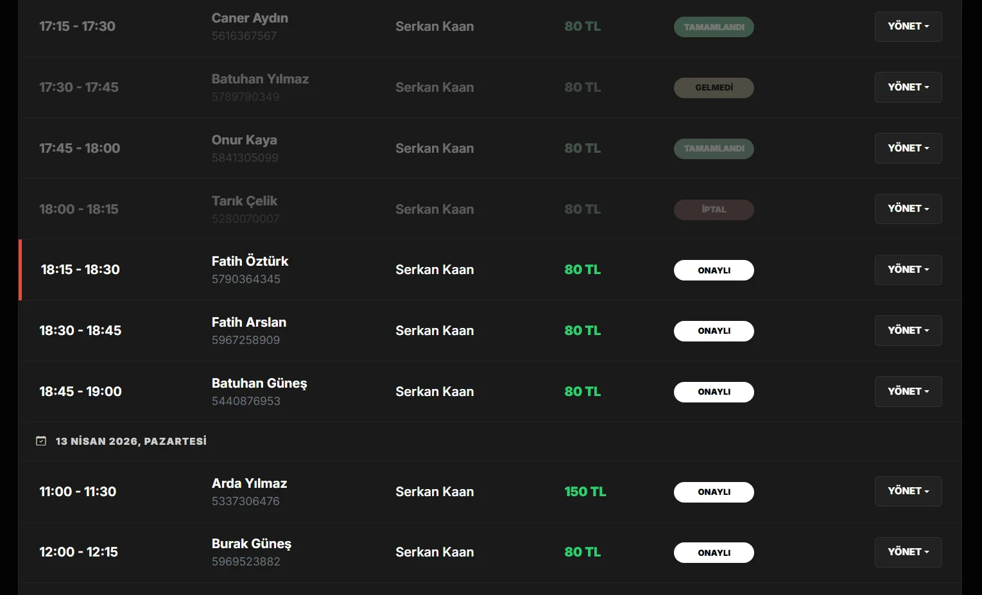Image resolution: width=982 pixels, height=595 pixels.
Task: Click the 13 NİSAN 2026, PAZARTESİ date header
Action: 131,441
